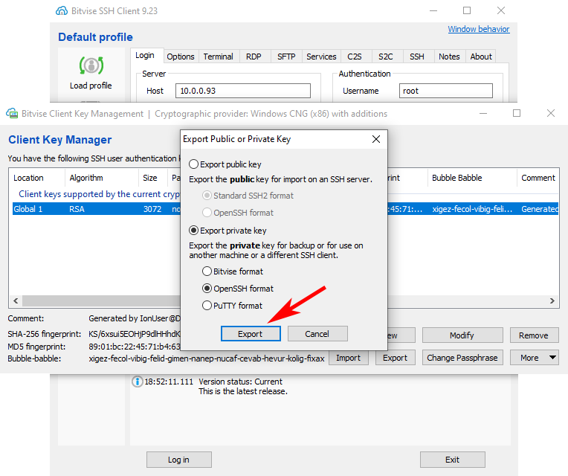This screenshot has width=568, height=476.
Task: Open the About tab
Action: pyautogui.click(x=481, y=57)
